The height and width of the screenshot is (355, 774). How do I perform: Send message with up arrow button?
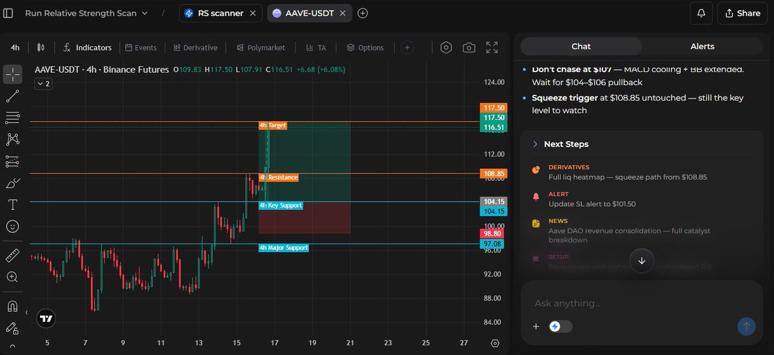pos(746,327)
